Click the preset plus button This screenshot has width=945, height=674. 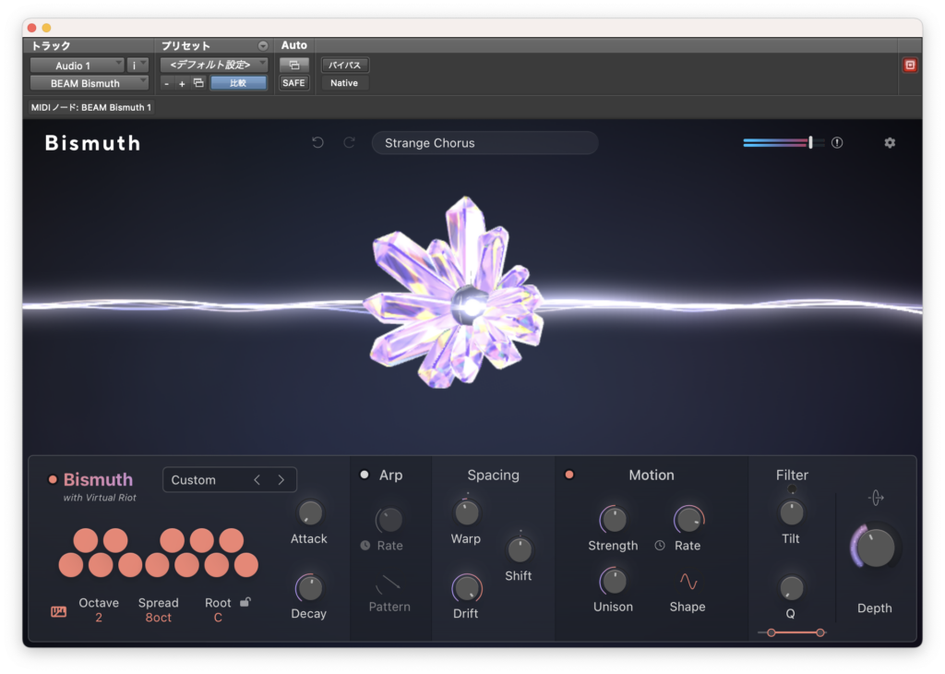click(x=182, y=84)
